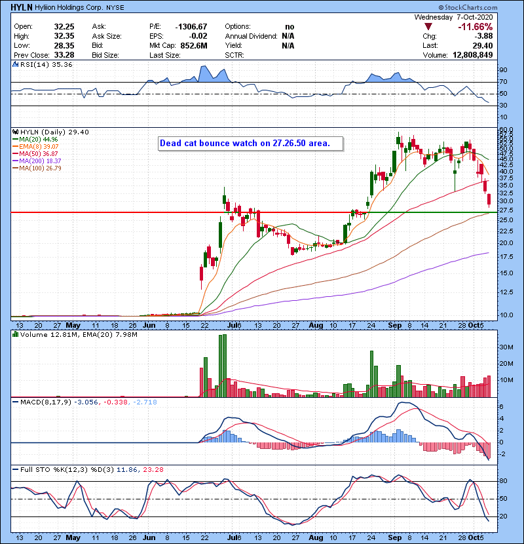Click the Ask Size label
Viewport: 524px width, 544px height.
(107, 36)
